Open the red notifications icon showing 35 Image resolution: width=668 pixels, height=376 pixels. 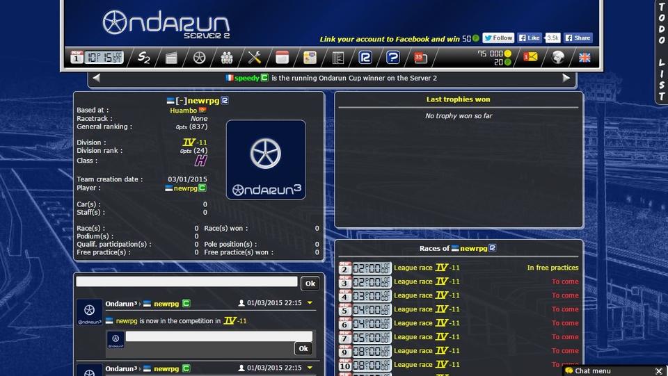pos(420,58)
